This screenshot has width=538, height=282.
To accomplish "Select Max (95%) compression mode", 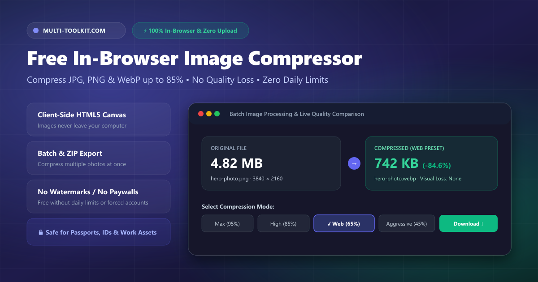I will pyautogui.click(x=227, y=223).
